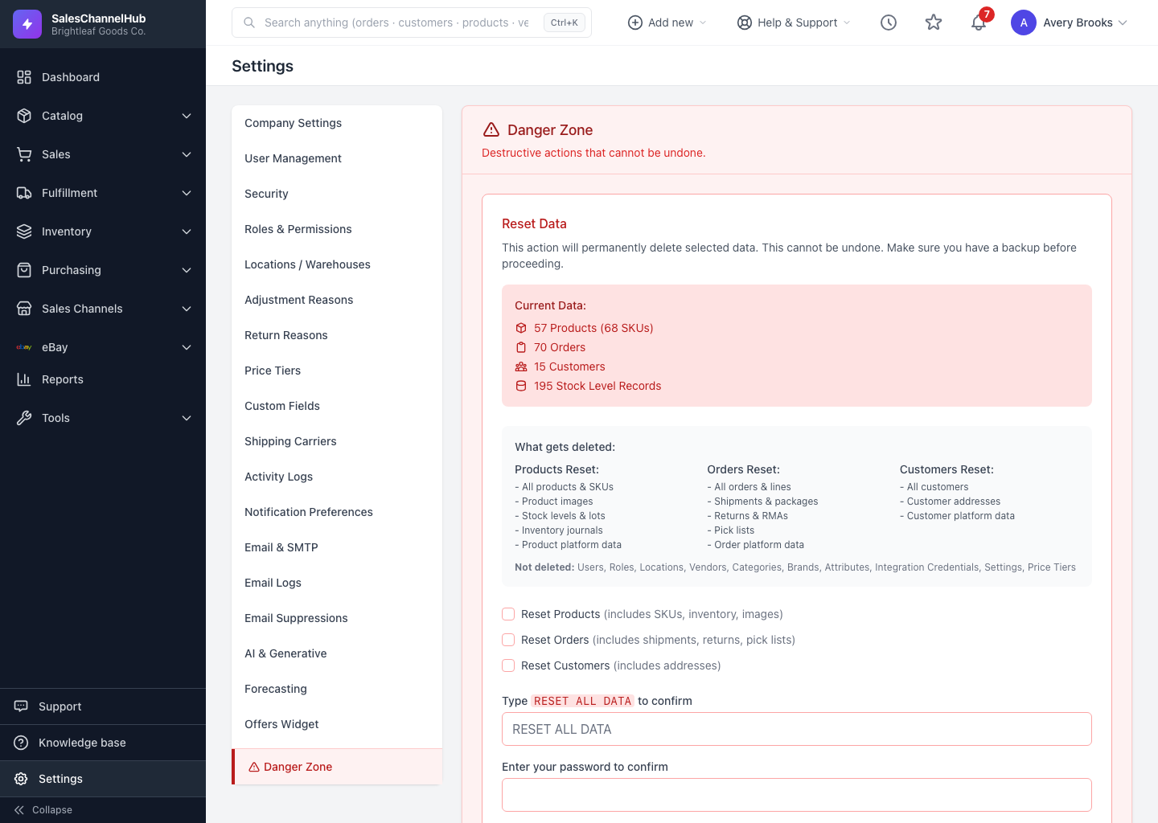Screen dimensions: 1158x823
Task: Click the SalesChannelHub lightning logo
Action: tap(27, 24)
